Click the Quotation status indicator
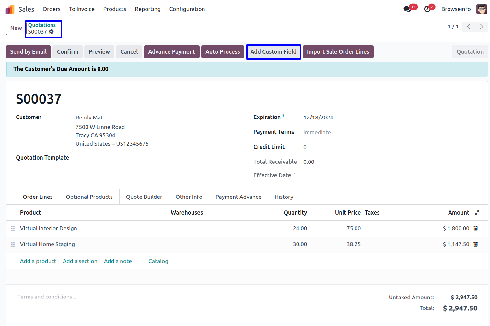 pos(470,52)
